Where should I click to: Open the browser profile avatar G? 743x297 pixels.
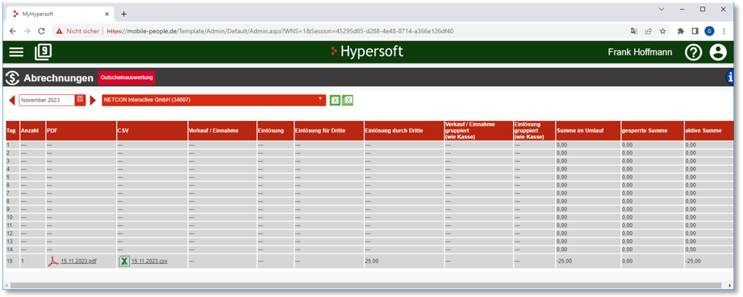coord(709,31)
